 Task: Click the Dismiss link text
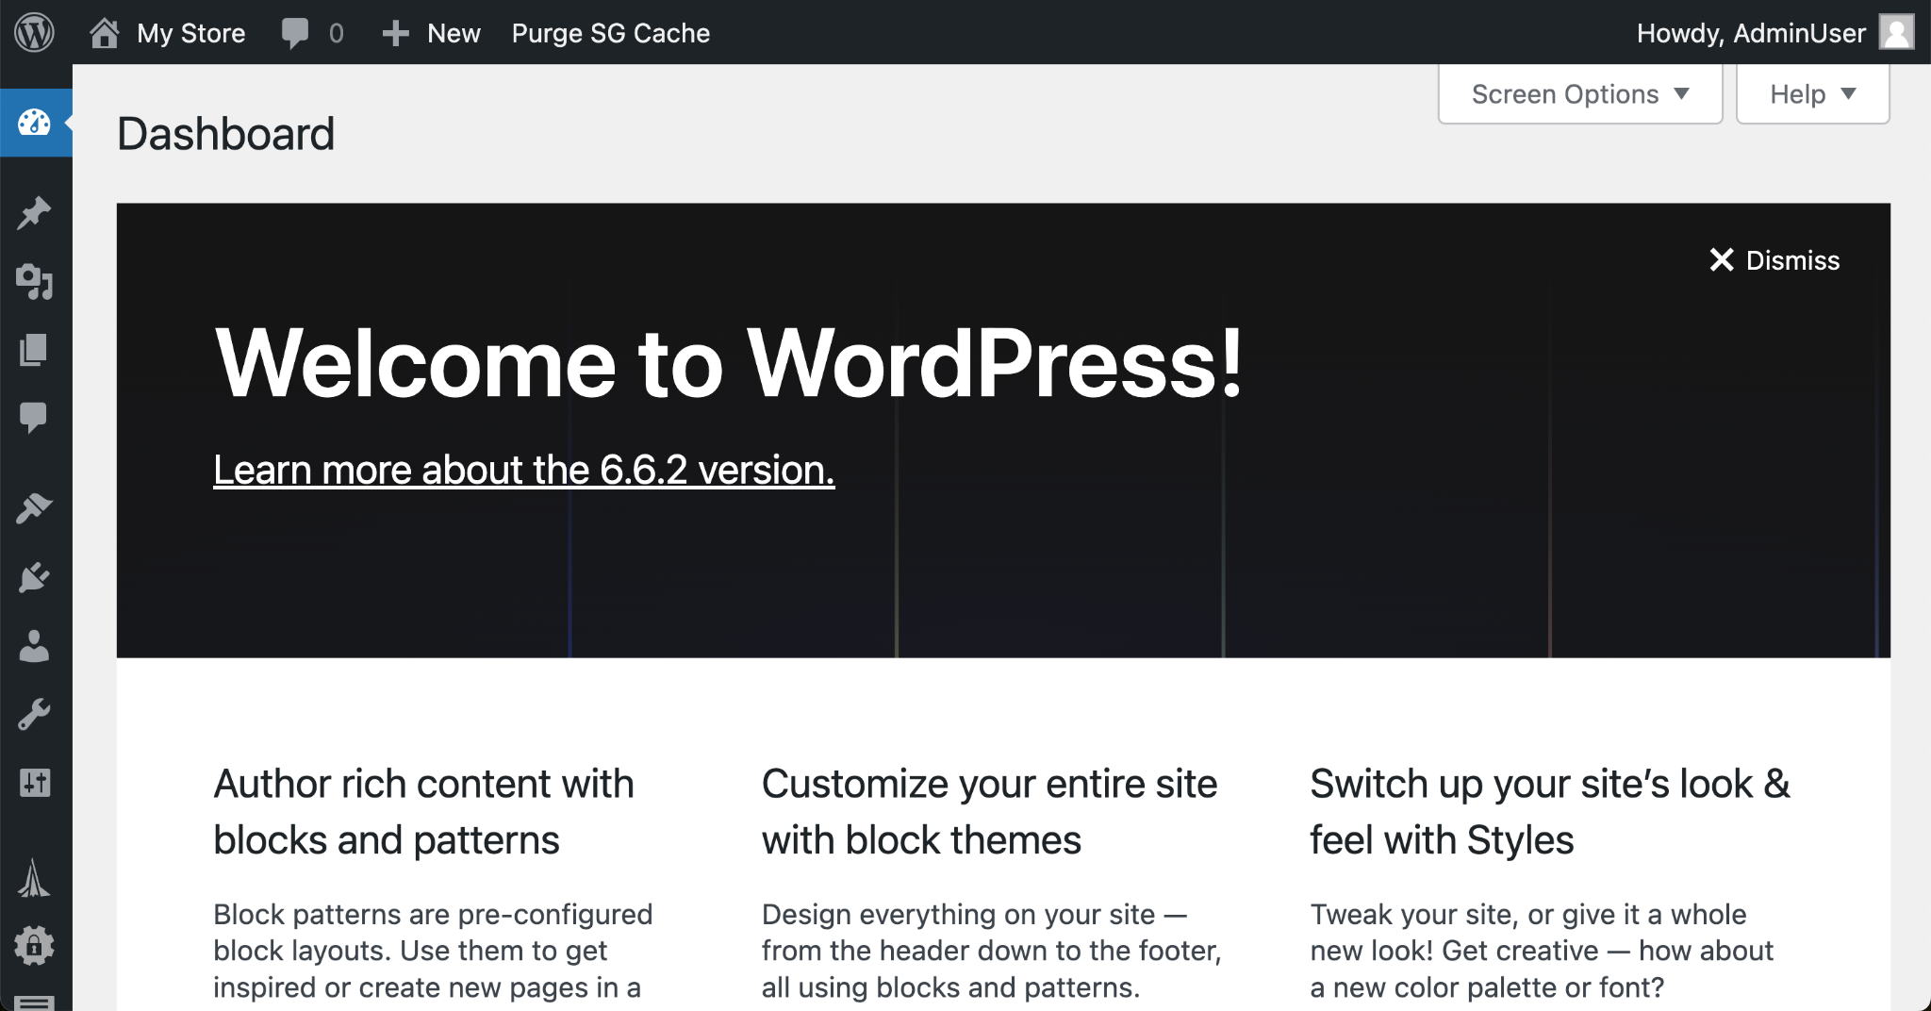pos(1792,260)
